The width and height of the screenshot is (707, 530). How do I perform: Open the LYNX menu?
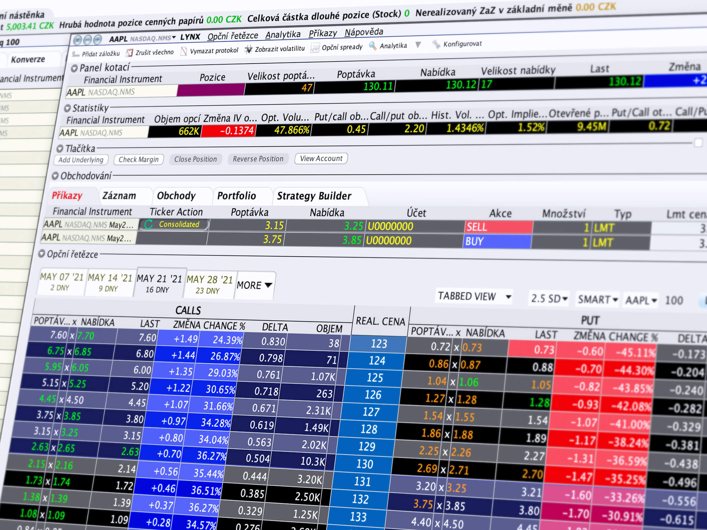(x=190, y=37)
